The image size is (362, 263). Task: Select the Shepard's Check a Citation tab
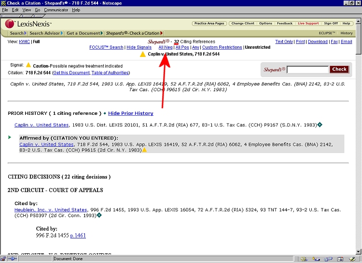pos(134,33)
